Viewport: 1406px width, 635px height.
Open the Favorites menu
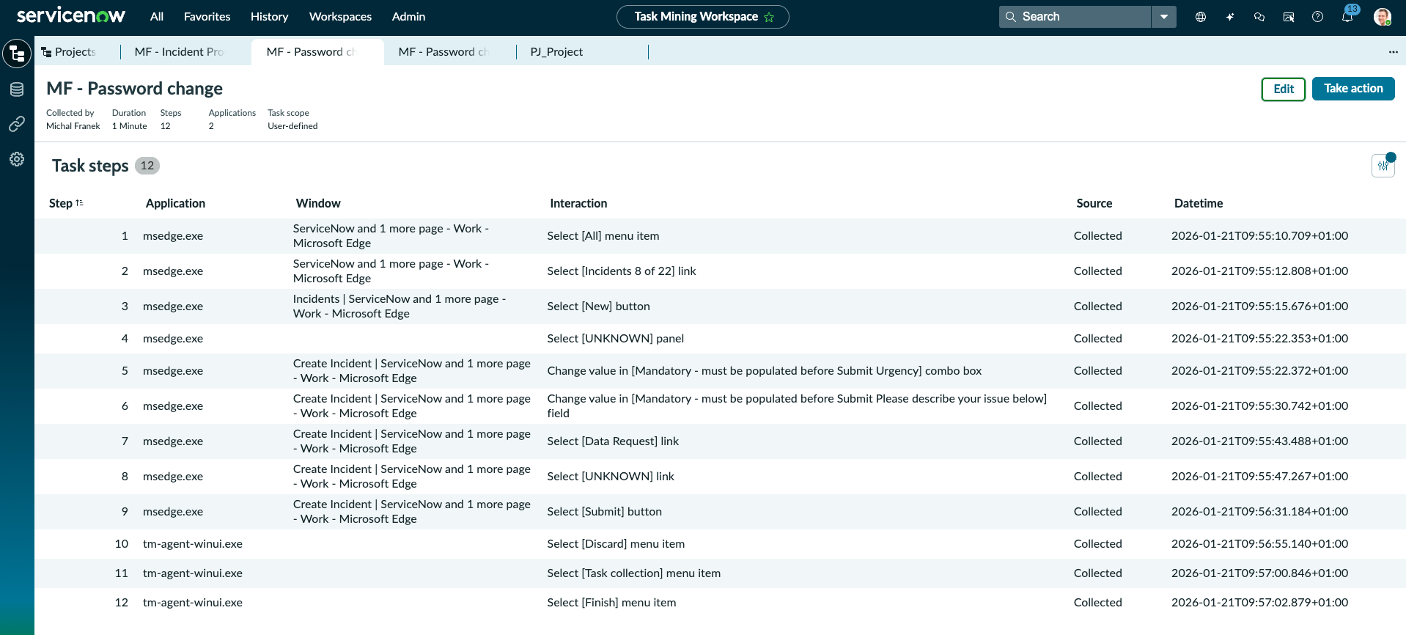(x=207, y=17)
